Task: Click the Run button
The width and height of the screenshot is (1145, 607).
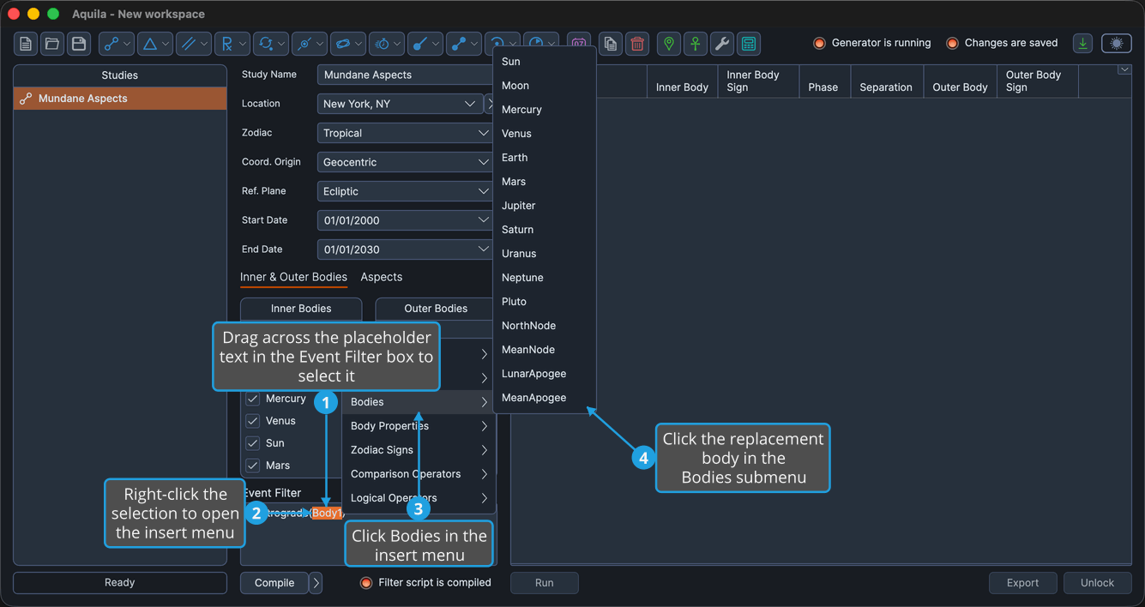Action: tap(545, 583)
